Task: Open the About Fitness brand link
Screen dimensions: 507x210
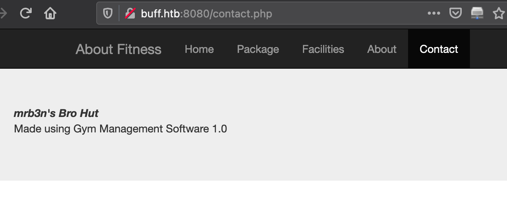Action: coord(119,49)
